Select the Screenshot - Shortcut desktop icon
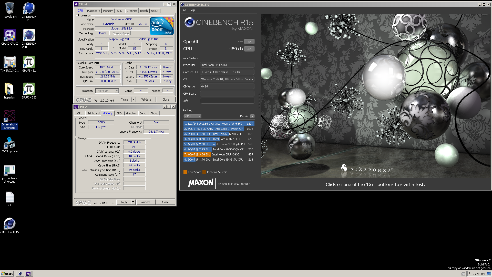The width and height of the screenshot is (492, 277). 9,120
